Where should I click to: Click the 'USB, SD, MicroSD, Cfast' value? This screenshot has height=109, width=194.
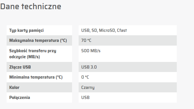point(104,30)
